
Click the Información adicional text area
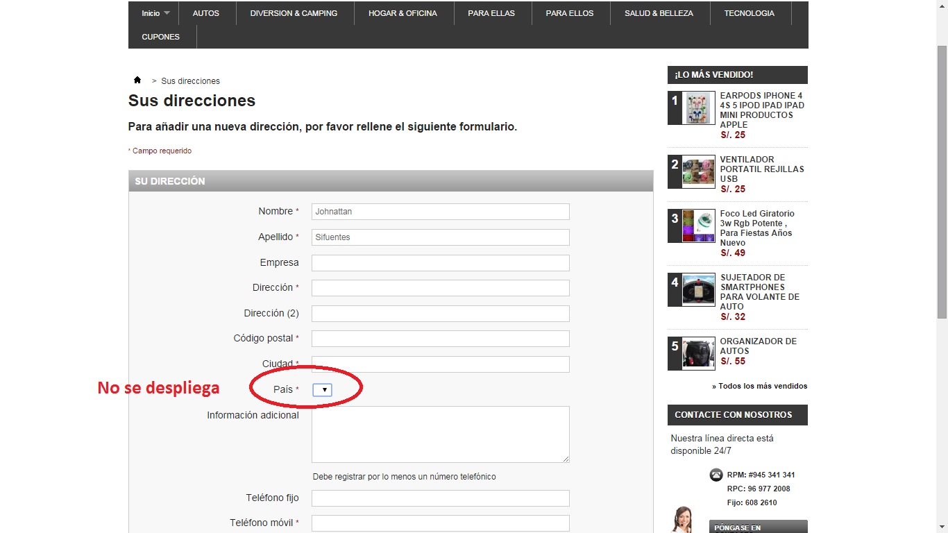tap(441, 434)
